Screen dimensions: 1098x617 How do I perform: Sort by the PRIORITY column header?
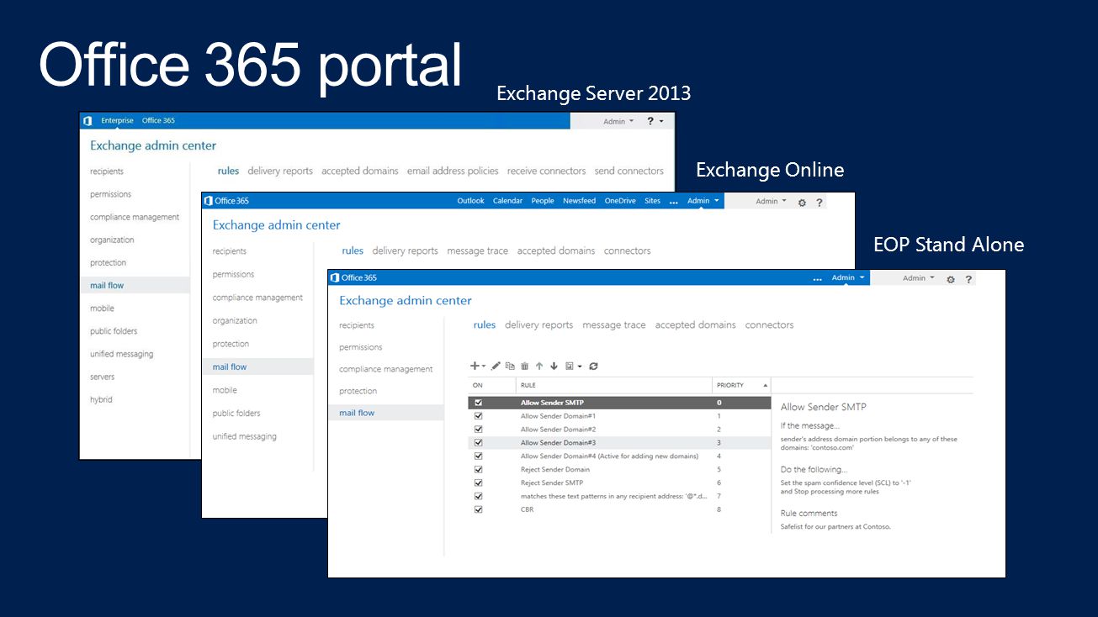pos(741,385)
